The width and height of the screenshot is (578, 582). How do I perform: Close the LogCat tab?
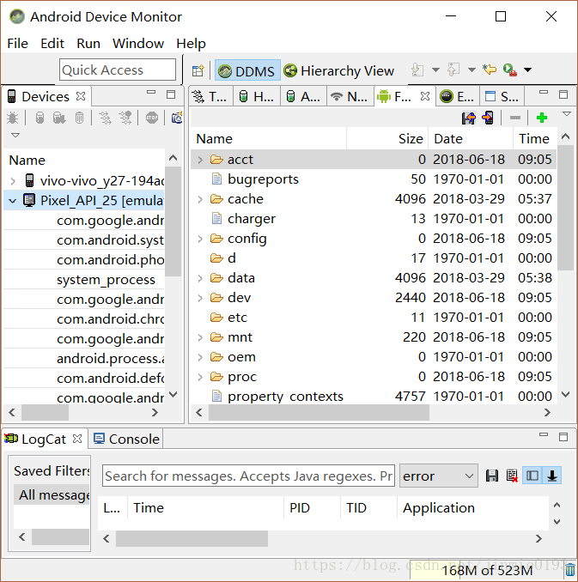pos(77,440)
